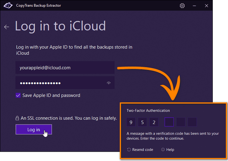The width and height of the screenshot is (228, 161).
Task: Close the CopyTrans Backup Extractor window
Action: pos(206,6)
